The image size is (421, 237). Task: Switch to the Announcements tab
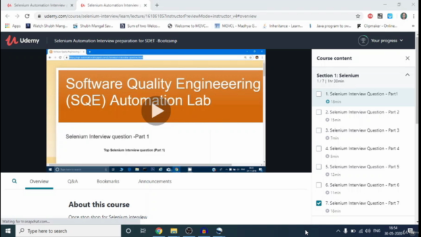(155, 182)
